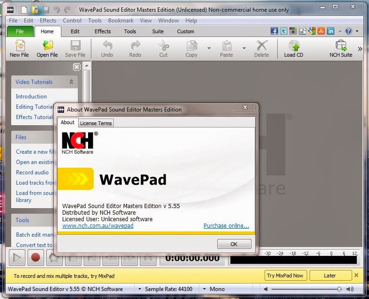Open the dropdown arrow beside Help icon
Screen dimensions: 369x299
click(x=357, y=31)
